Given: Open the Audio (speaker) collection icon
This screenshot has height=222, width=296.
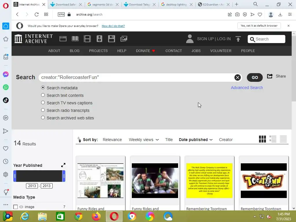Looking at the screenshot, I should [x=99, y=39].
